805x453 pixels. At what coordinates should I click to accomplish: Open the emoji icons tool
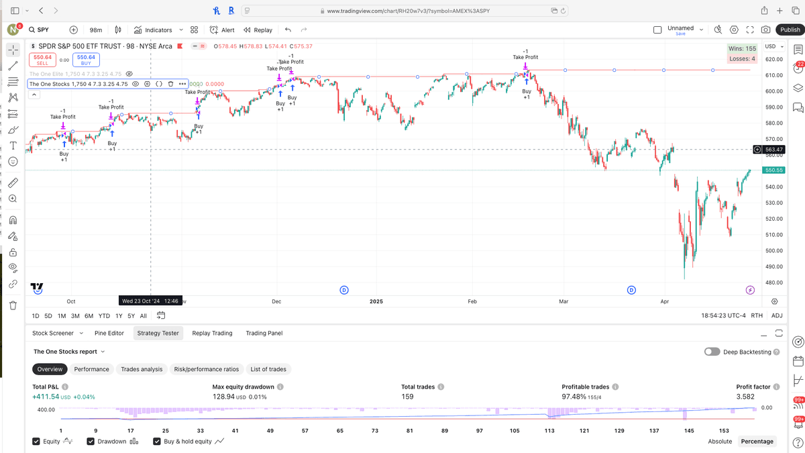coord(13,162)
